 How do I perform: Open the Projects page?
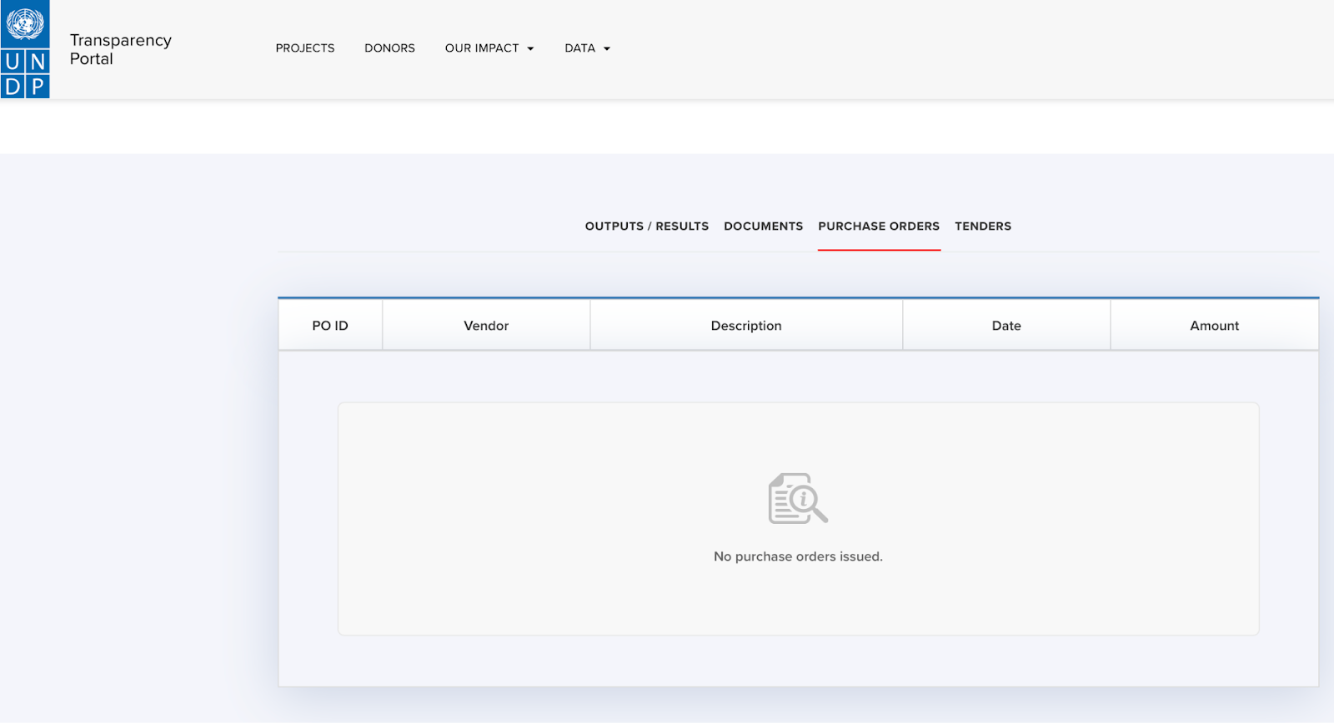click(x=305, y=48)
